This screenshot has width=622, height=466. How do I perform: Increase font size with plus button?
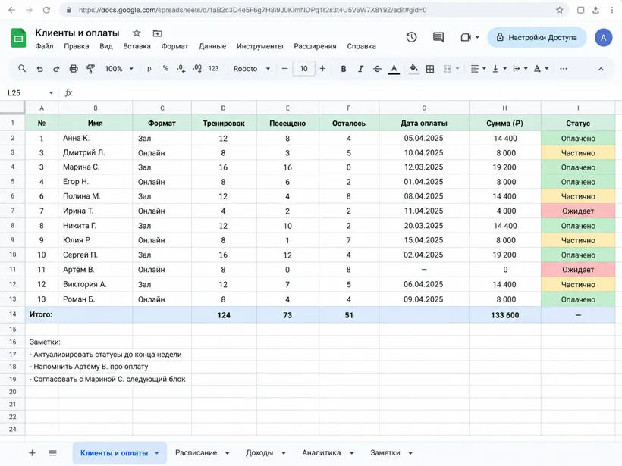pyautogui.click(x=323, y=68)
